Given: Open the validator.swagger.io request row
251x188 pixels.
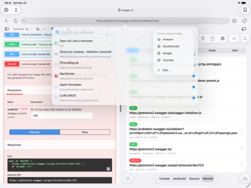Looking at the screenshot, I should point(186,131).
